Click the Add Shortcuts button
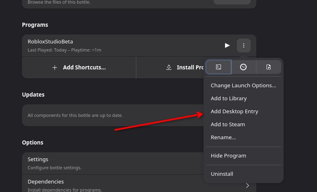The width and height of the screenshot is (317, 192). click(x=79, y=67)
